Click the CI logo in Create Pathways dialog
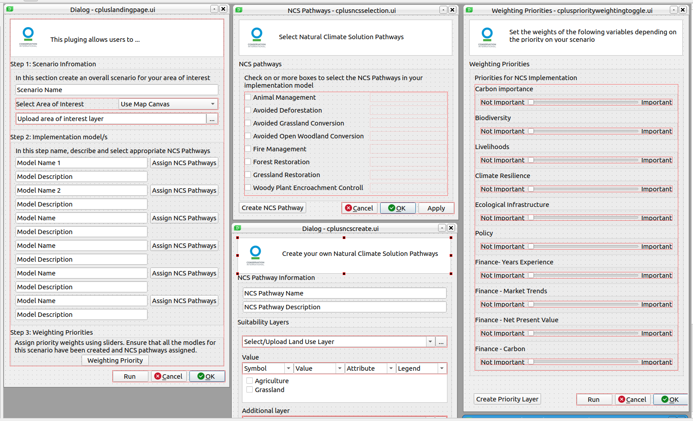The height and width of the screenshot is (421, 693). [255, 255]
